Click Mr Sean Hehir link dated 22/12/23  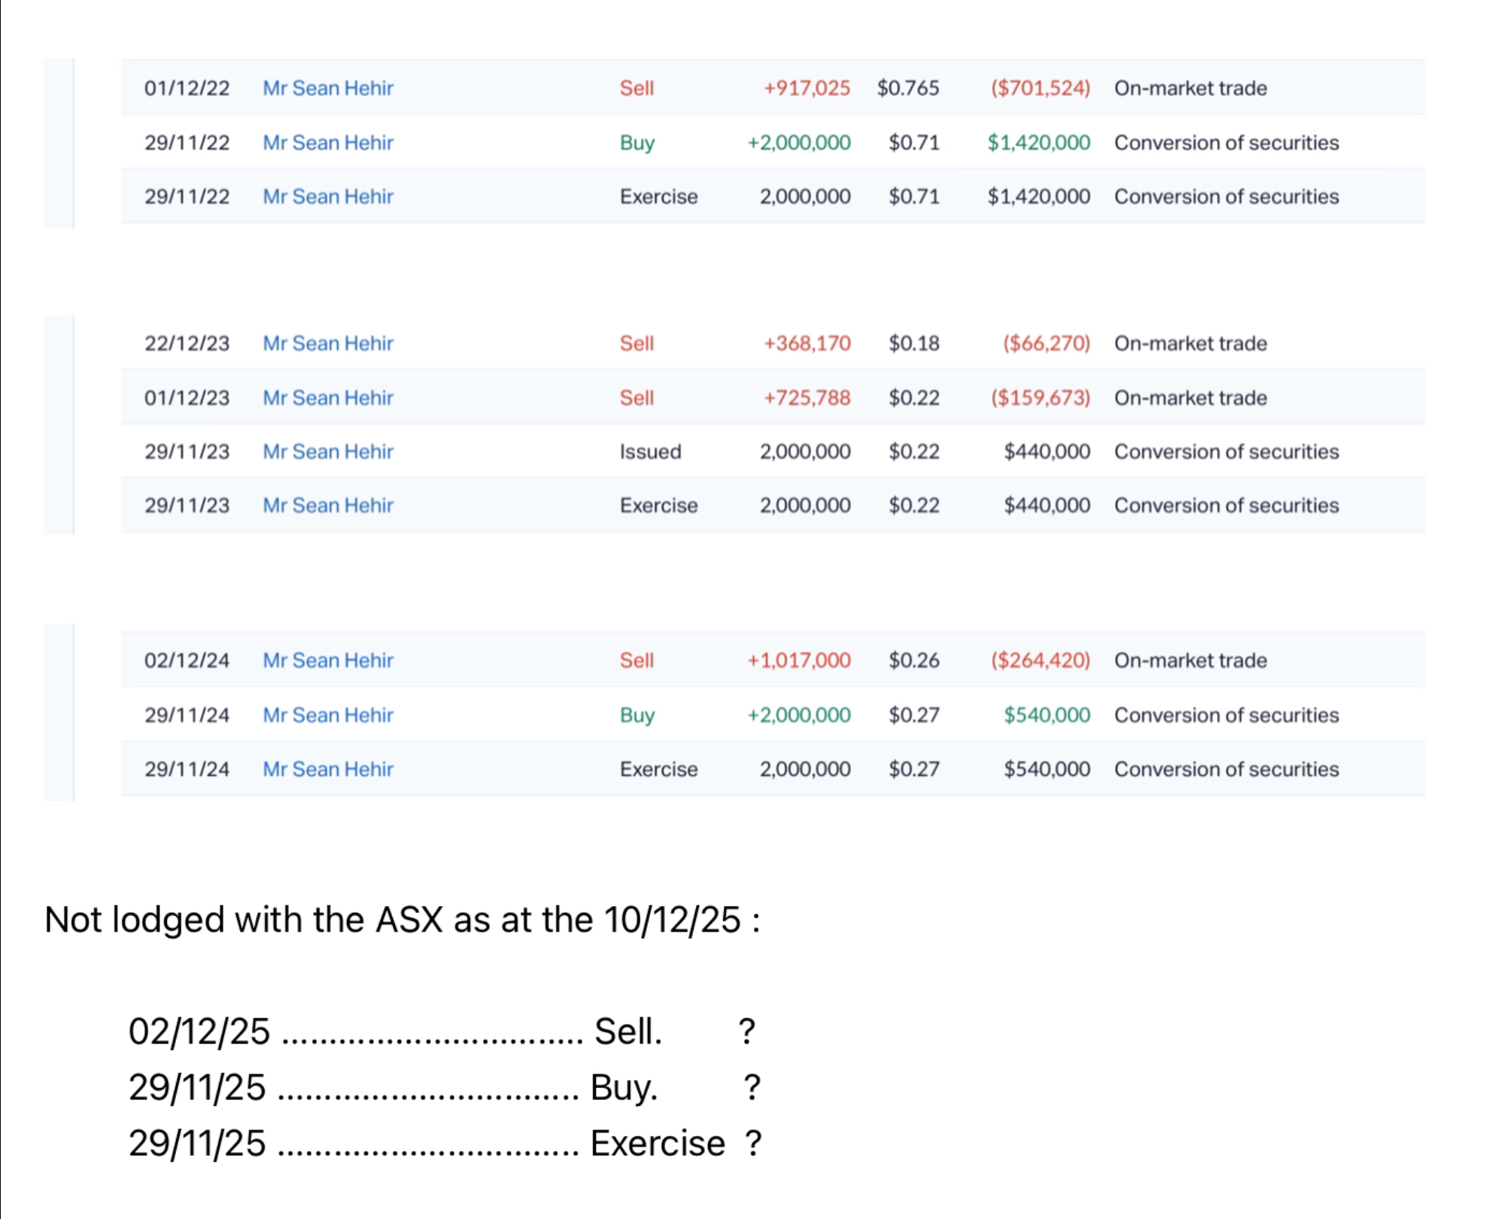coord(327,343)
